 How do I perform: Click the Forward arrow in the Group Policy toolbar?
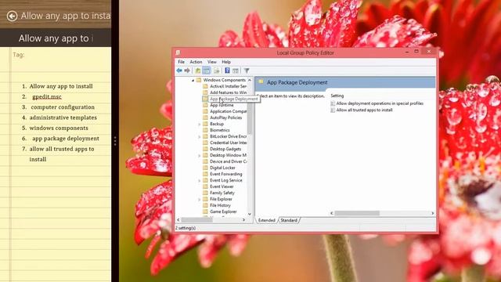187,70
